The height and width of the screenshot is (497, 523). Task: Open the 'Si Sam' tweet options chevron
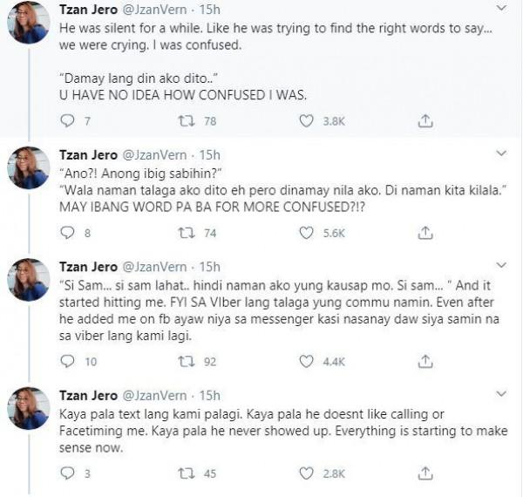point(501,265)
